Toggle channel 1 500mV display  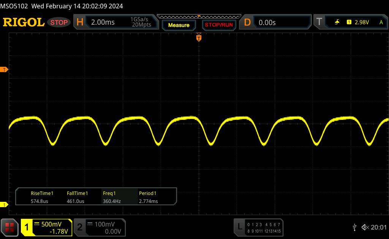point(46,227)
